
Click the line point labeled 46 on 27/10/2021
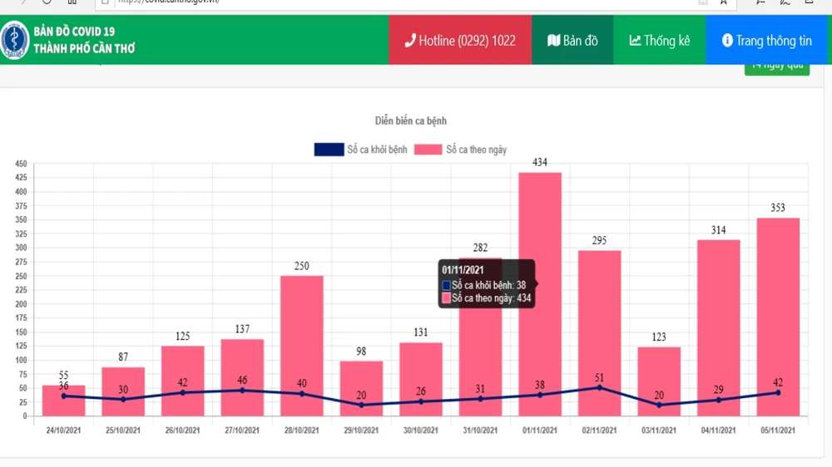tap(242, 390)
